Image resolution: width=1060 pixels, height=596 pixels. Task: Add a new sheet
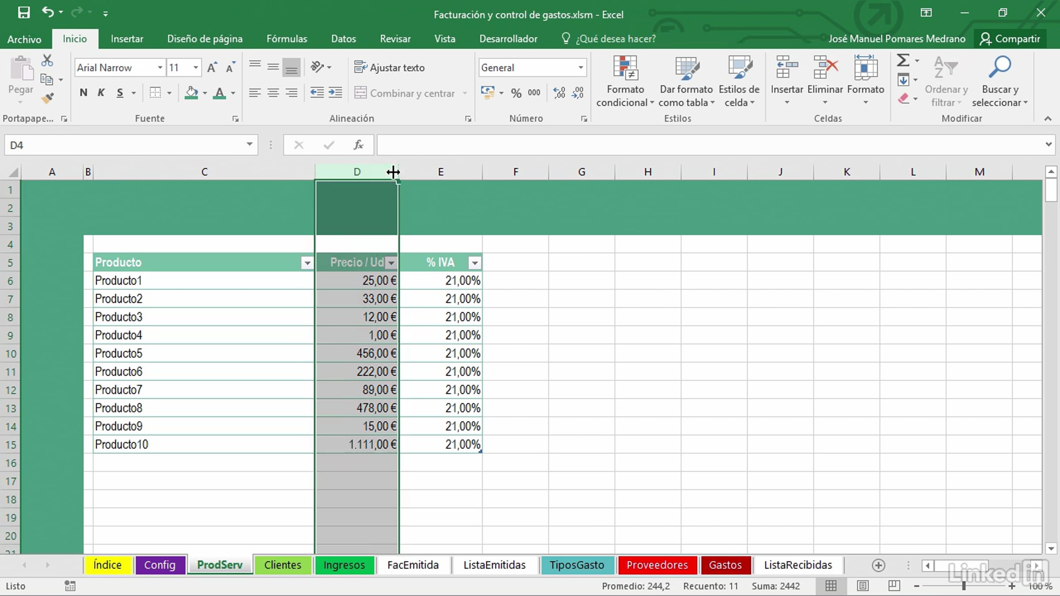point(878,565)
